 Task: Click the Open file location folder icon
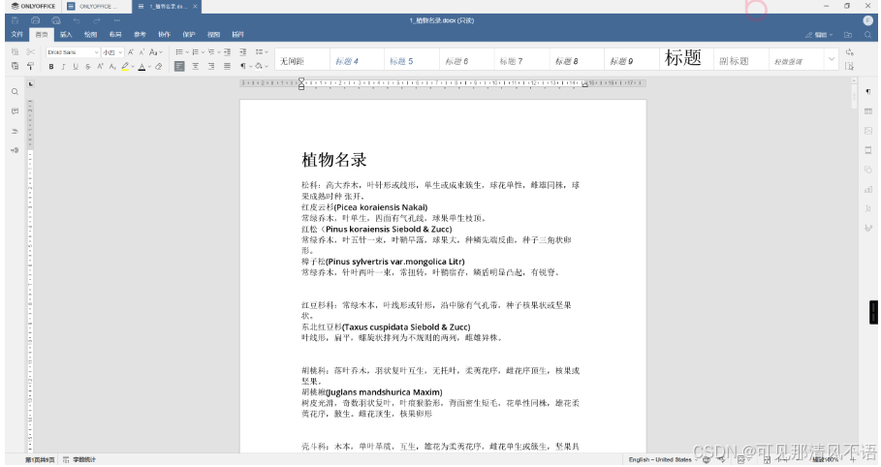click(x=848, y=35)
